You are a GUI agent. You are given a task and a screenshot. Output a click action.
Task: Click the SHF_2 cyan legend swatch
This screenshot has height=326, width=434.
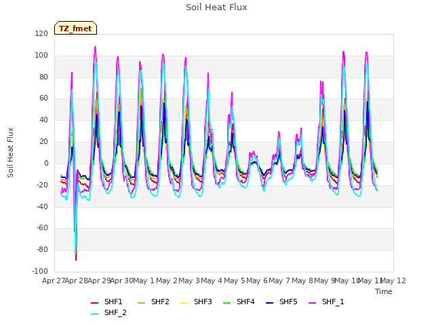95,314
